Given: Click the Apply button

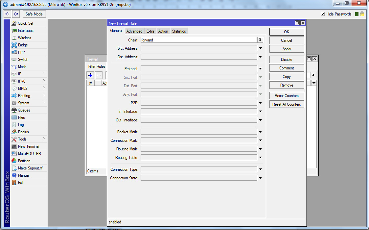Looking at the screenshot, I should [287, 49].
